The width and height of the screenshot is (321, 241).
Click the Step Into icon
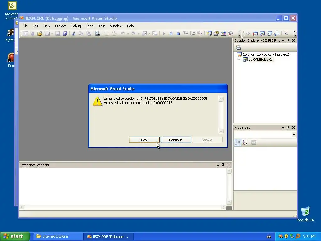[x=186, y=34]
